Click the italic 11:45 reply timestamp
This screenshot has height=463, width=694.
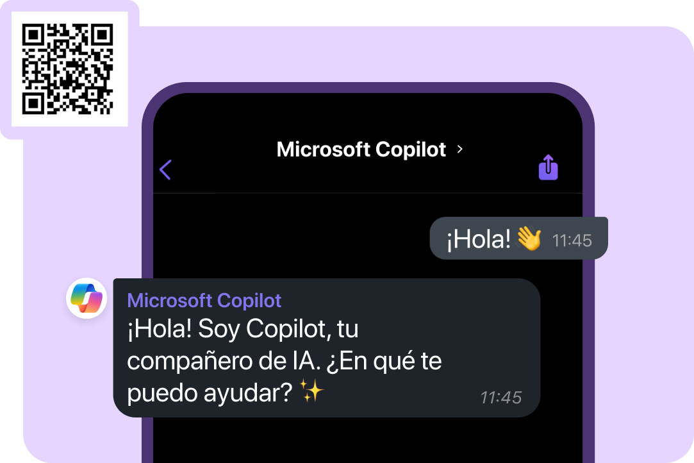click(501, 398)
